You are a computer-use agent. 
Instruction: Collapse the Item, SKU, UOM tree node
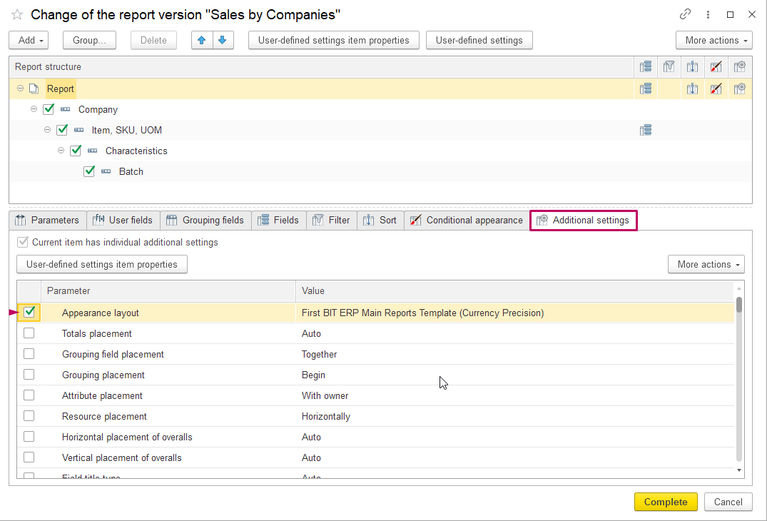(x=48, y=130)
